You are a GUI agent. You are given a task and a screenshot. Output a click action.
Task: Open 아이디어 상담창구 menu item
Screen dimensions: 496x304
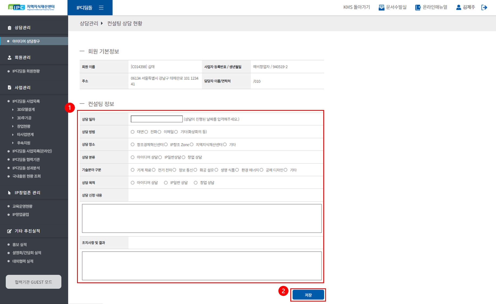click(x=26, y=41)
